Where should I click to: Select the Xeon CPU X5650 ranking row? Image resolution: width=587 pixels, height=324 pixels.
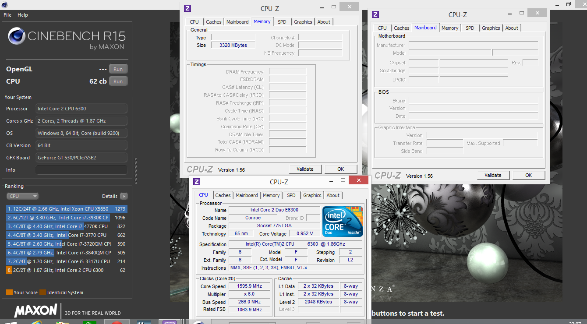67,209
